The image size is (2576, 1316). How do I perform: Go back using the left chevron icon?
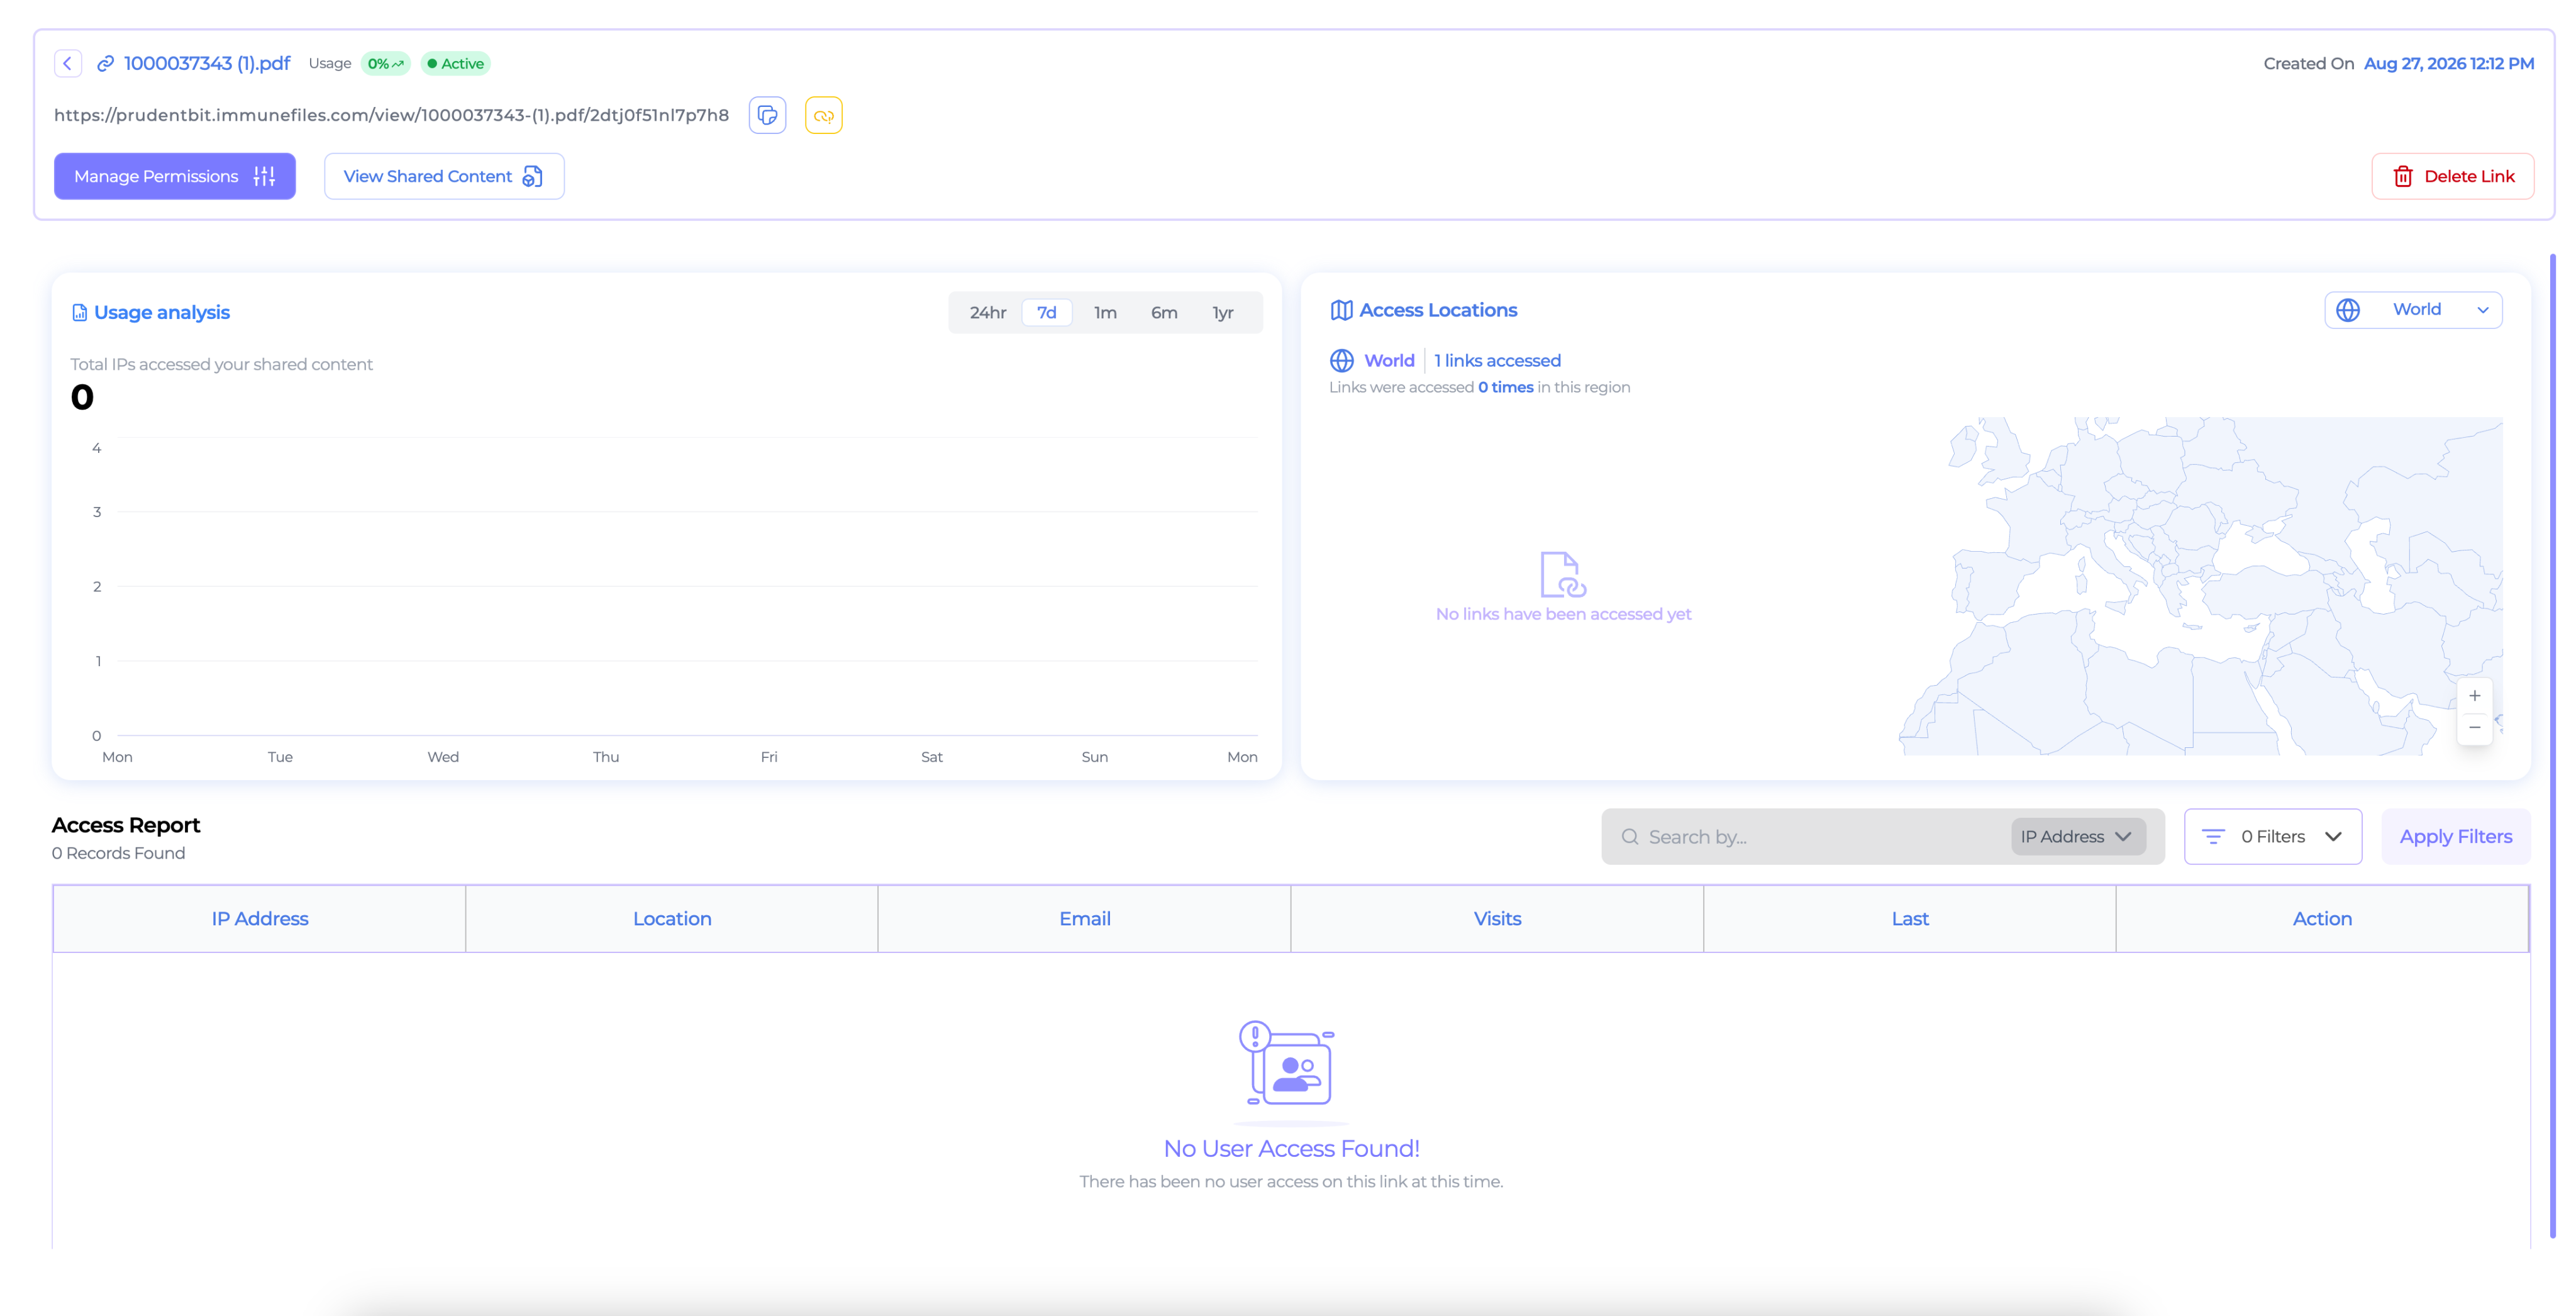tap(67, 63)
